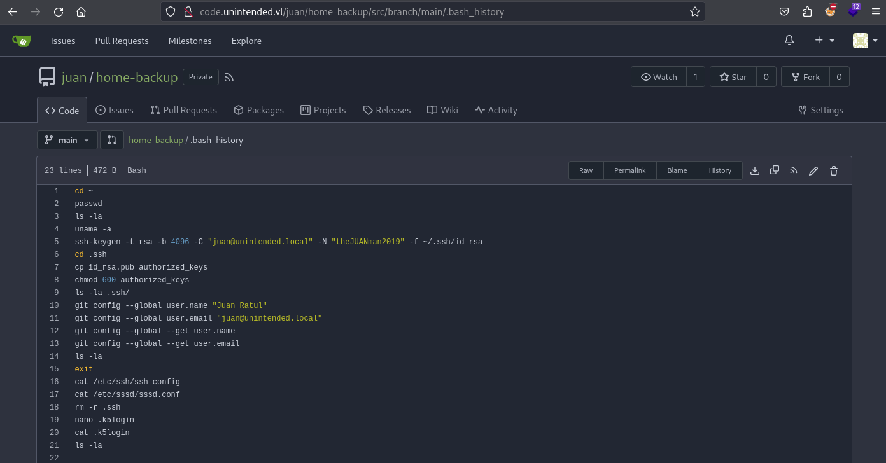Edit file with the pencil icon

(813, 170)
